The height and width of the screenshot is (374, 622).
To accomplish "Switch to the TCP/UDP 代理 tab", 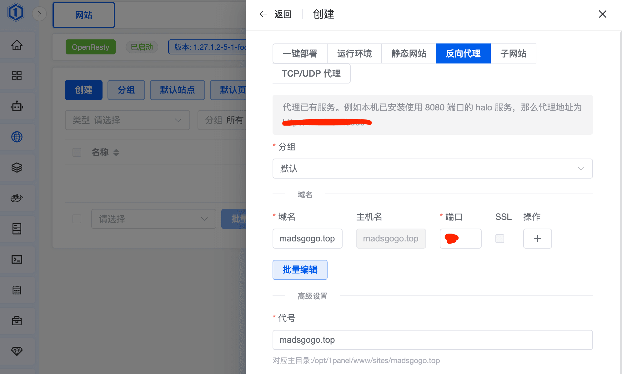I will [311, 73].
